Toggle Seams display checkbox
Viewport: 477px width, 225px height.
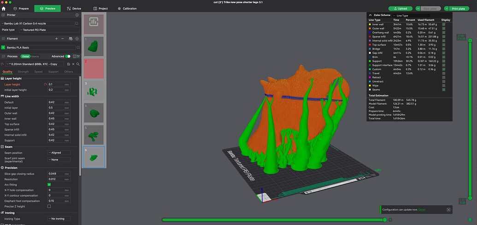(443, 90)
